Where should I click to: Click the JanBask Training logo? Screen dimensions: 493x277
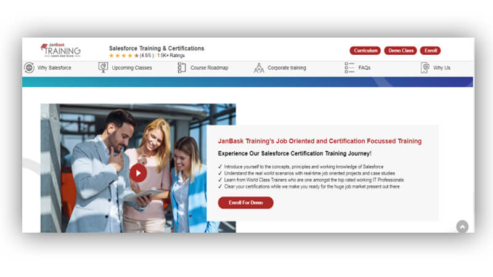click(x=60, y=50)
